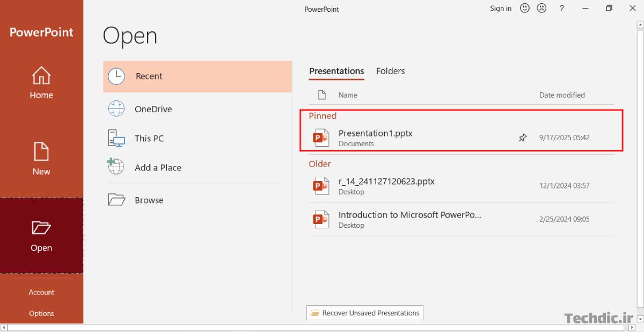
Task: Switch to the Folders tab
Action: point(390,71)
